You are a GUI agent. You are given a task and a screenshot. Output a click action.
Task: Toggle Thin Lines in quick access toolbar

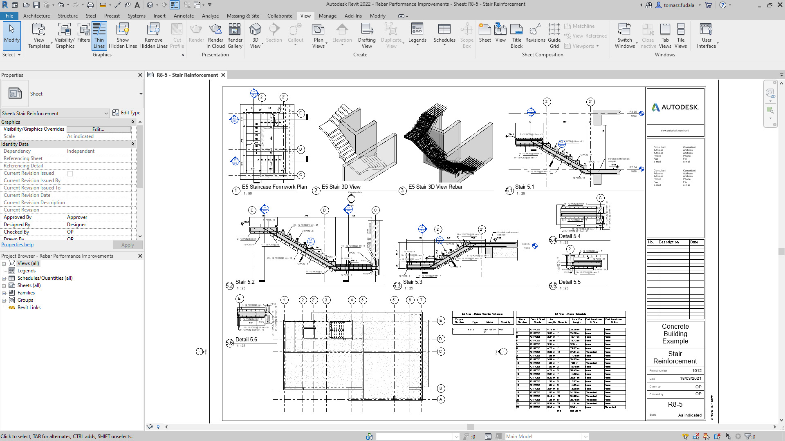[x=175, y=5]
